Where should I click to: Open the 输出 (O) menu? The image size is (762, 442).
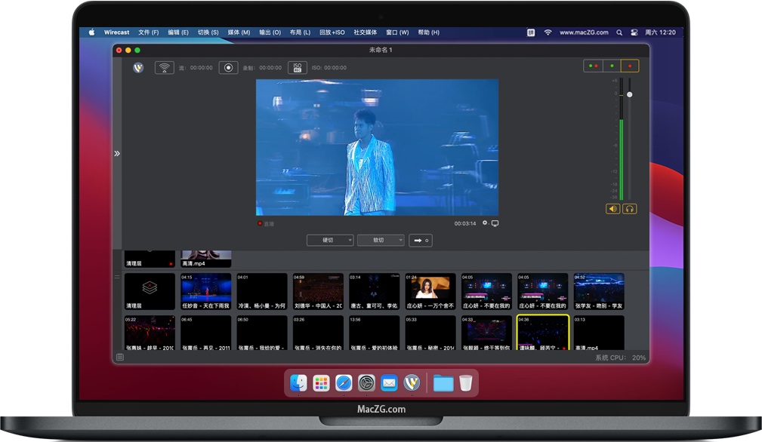[x=270, y=32]
